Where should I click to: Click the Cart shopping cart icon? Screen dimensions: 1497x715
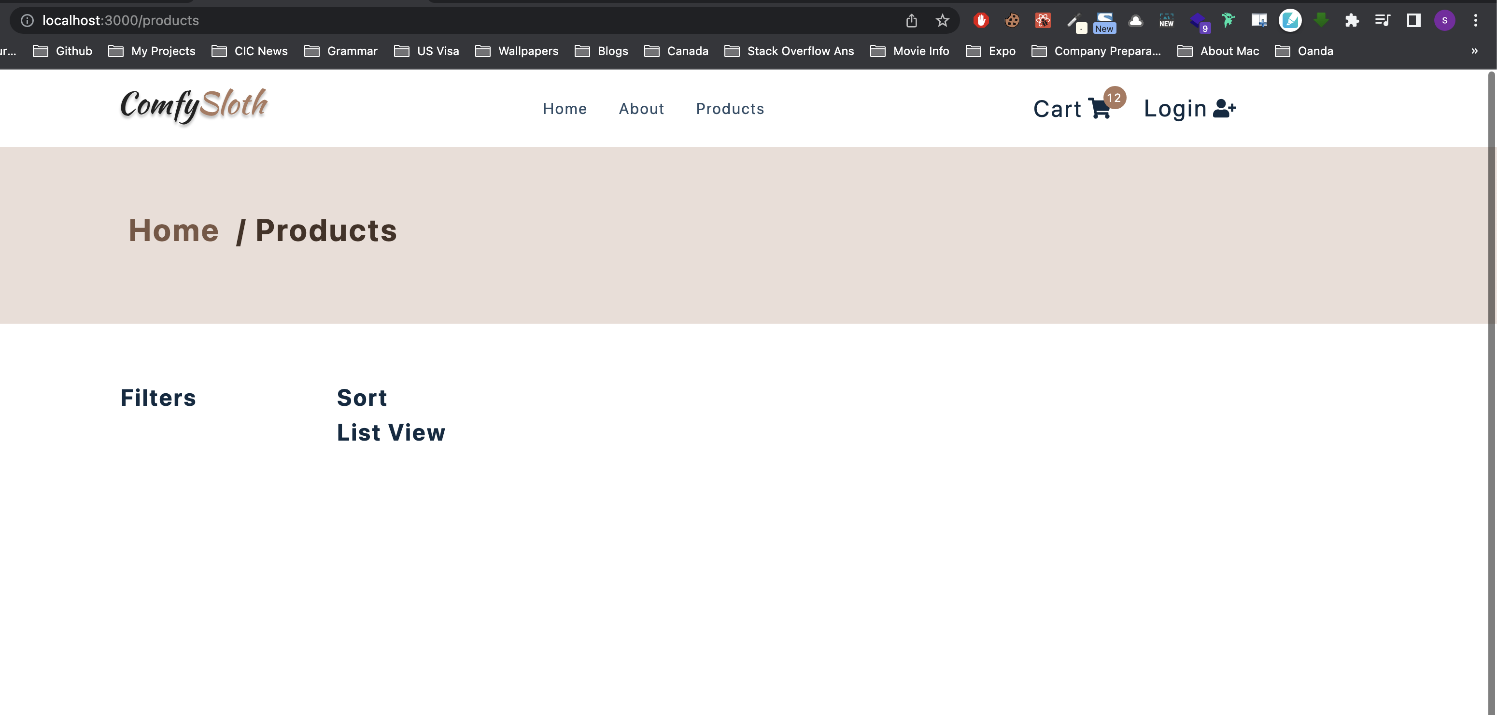1098,109
